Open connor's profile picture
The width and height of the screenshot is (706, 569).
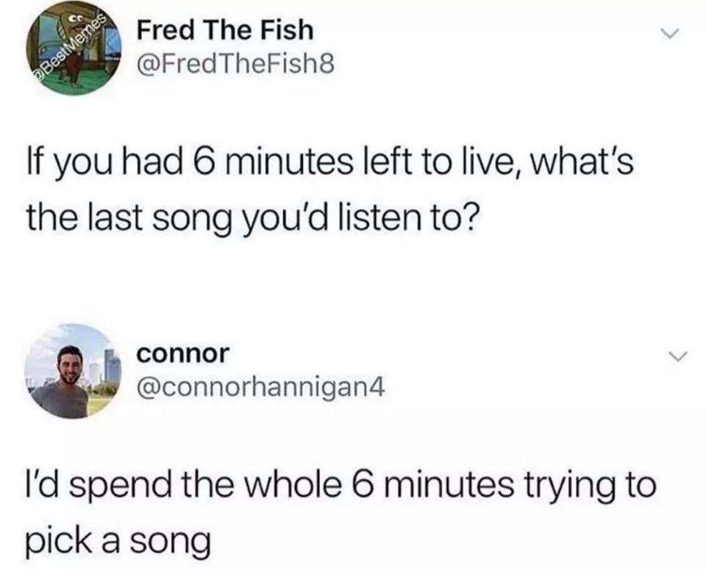74,371
